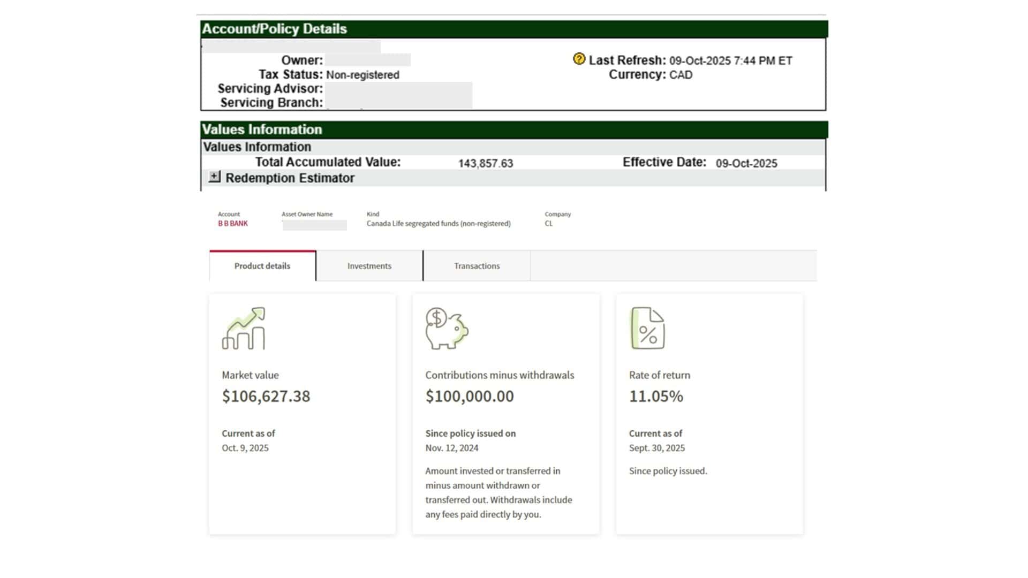This screenshot has width=1028, height=578.
Task: Click the market value growth chart icon
Action: [x=244, y=328]
